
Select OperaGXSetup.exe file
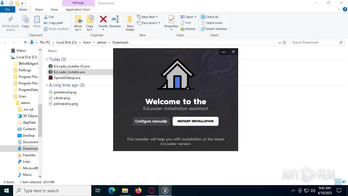67,78
